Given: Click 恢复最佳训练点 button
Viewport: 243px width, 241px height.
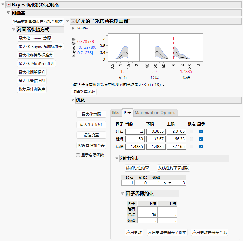Looking at the screenshot, I should pyautogui.click(x=32, y=89).
